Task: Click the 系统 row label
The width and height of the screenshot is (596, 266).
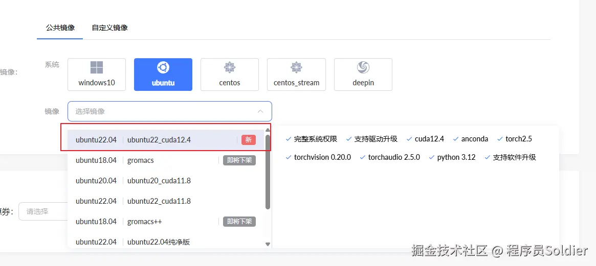Action: point(52,64)
